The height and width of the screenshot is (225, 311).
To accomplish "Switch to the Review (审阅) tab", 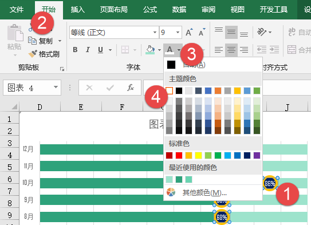I will click(208, 10).
